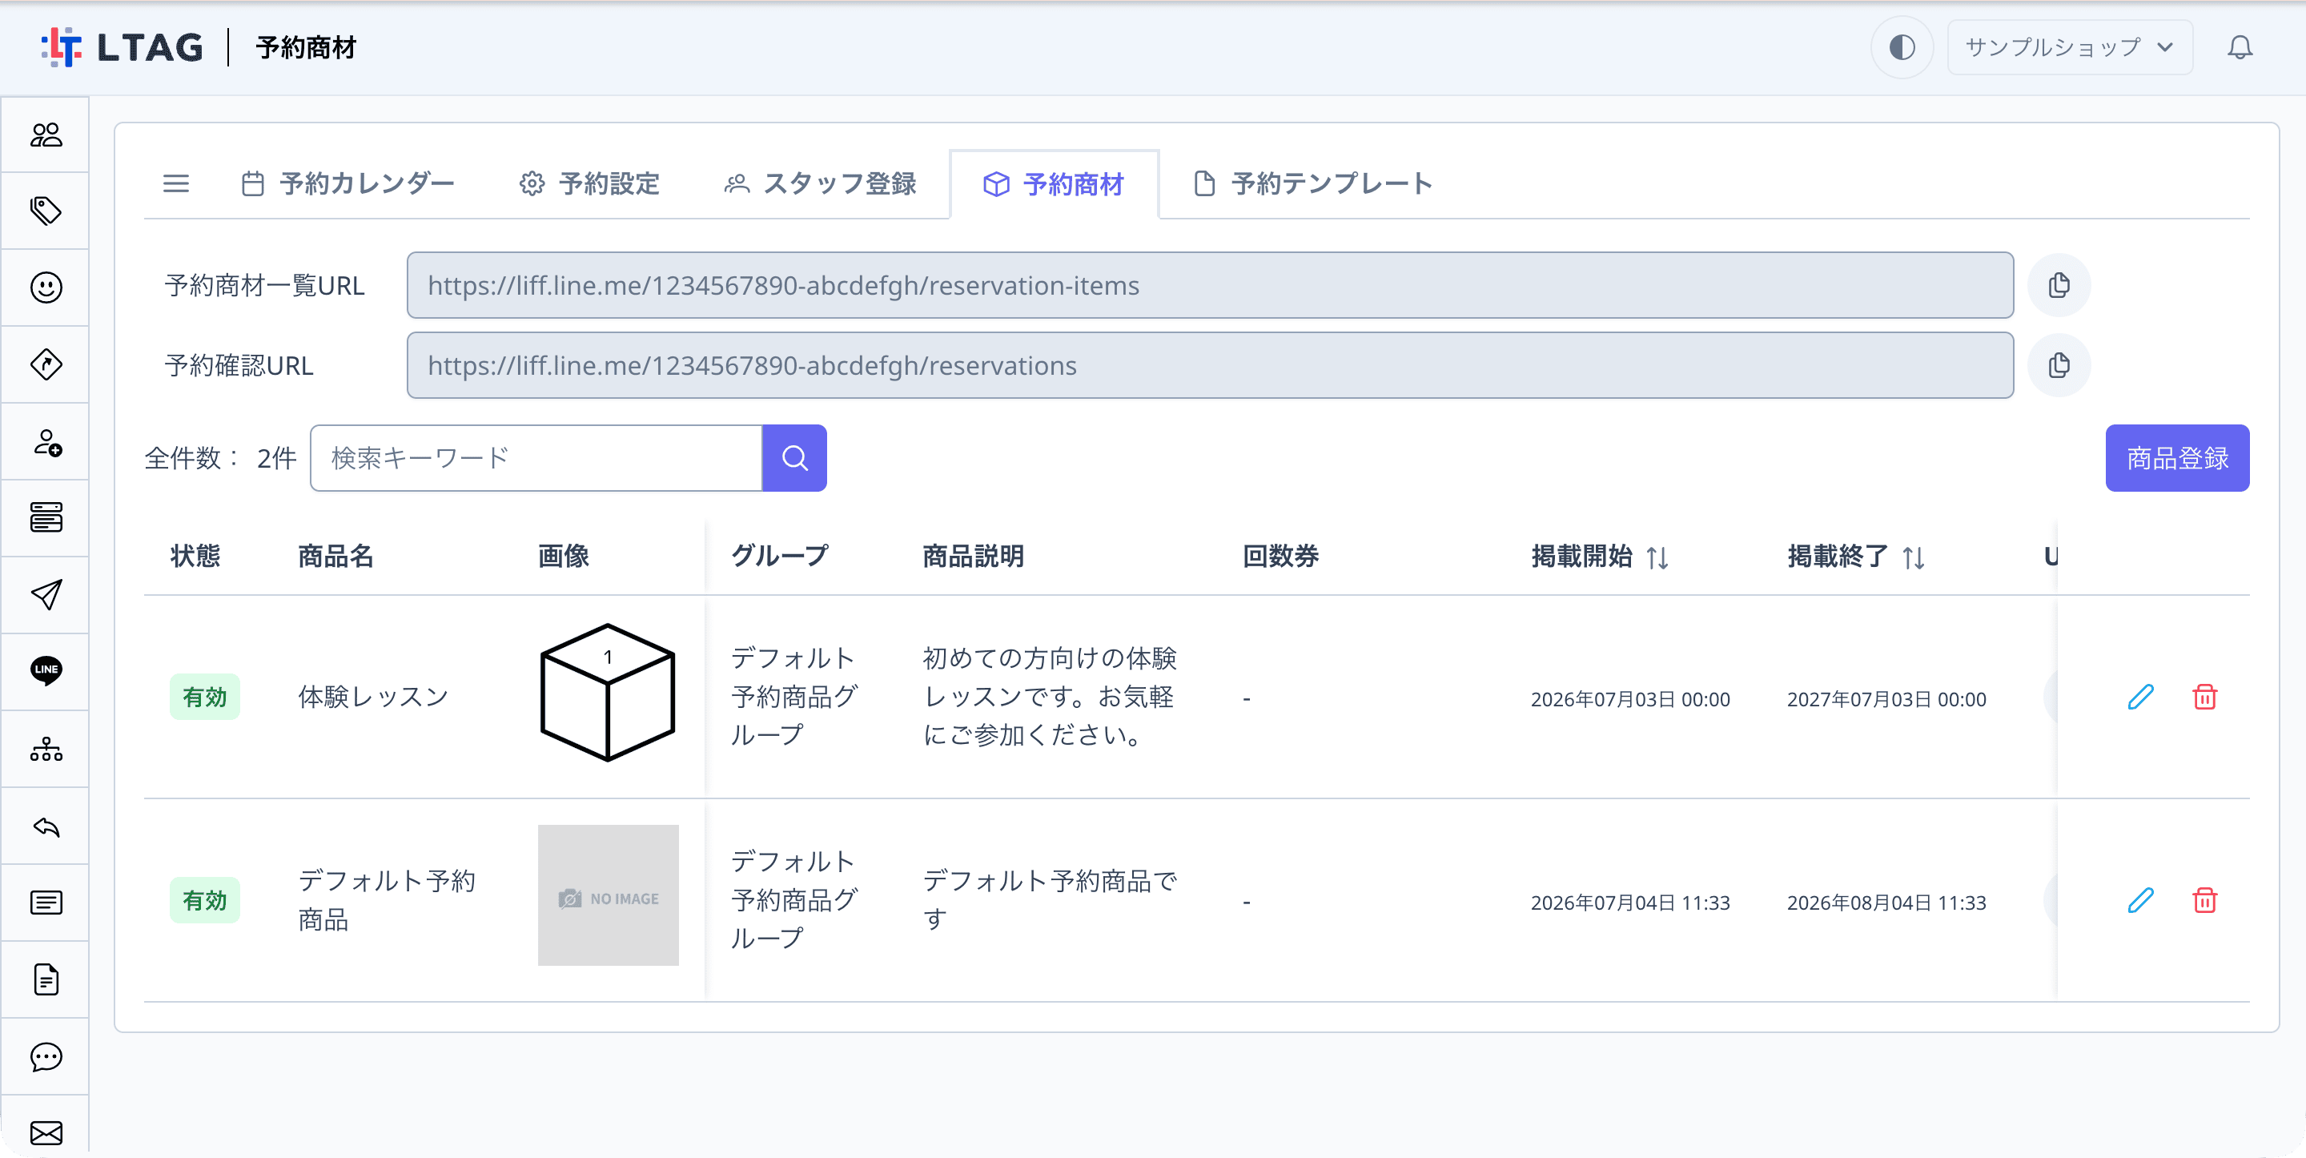Open the smiley face sidebar icon
Screen dimensions: 2306x1158
[46, 287]
